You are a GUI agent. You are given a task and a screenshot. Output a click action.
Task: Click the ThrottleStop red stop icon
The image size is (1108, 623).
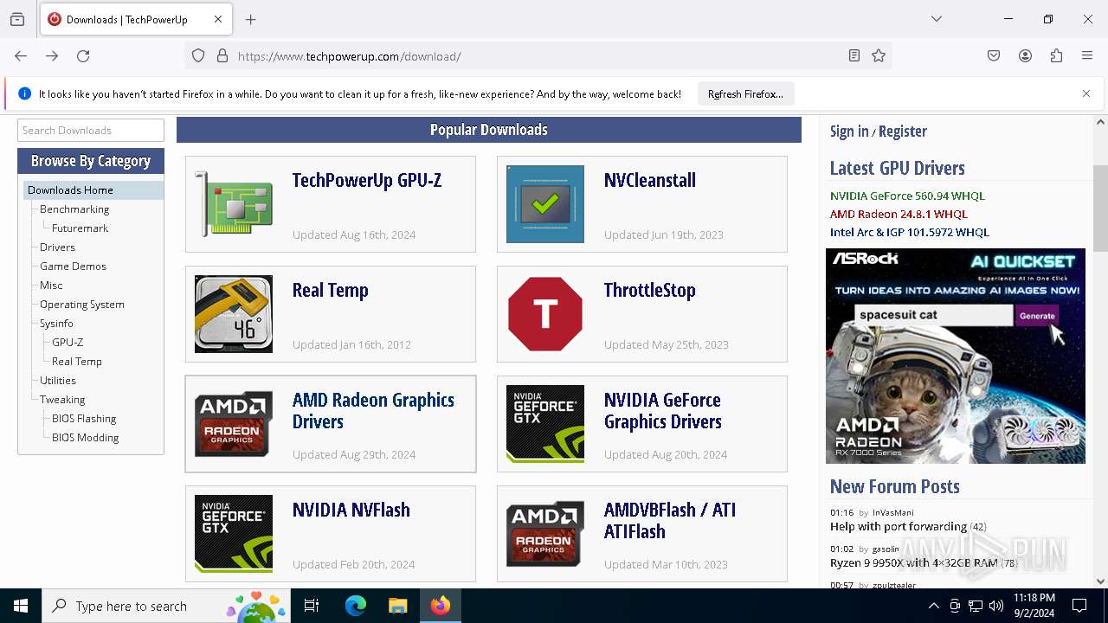coord(545,314)
